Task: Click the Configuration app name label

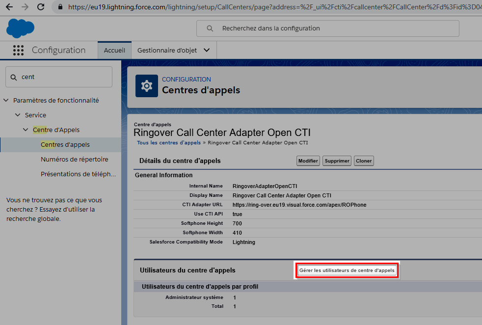Action: click(x=59, y=50)
